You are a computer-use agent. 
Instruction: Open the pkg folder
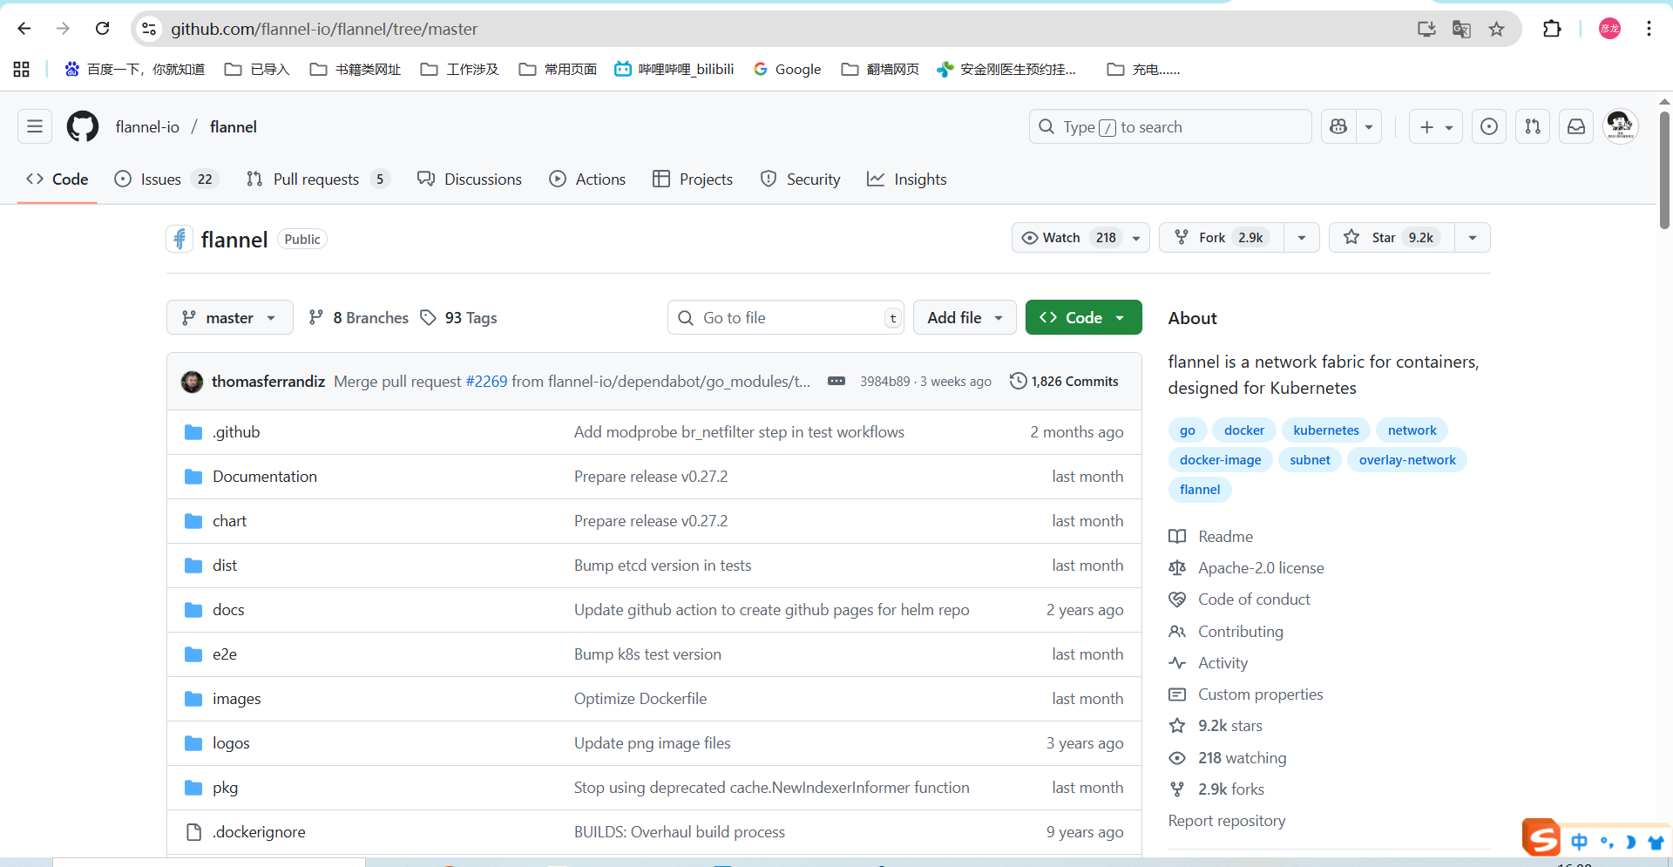tap(225, 788)
